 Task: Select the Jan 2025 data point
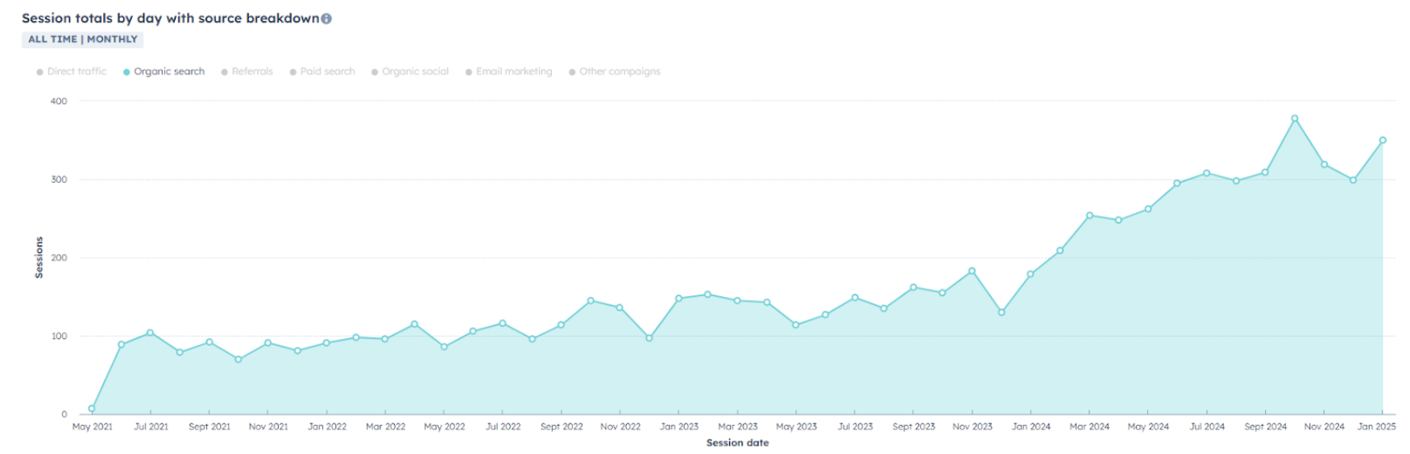1383,140
